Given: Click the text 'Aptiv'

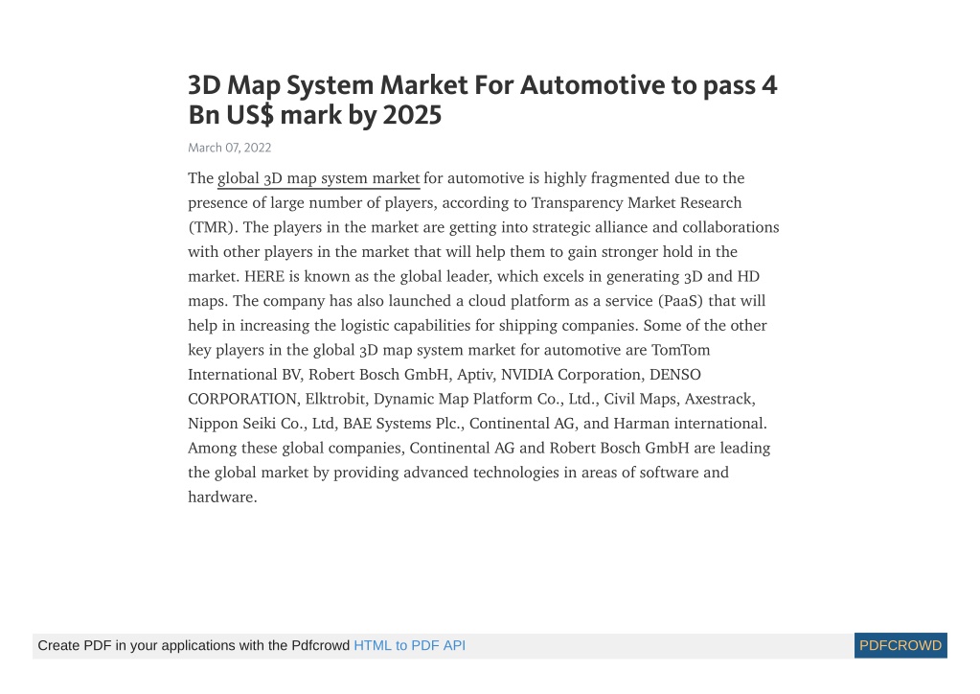Looking at the screenshot, I should point(475,375).
